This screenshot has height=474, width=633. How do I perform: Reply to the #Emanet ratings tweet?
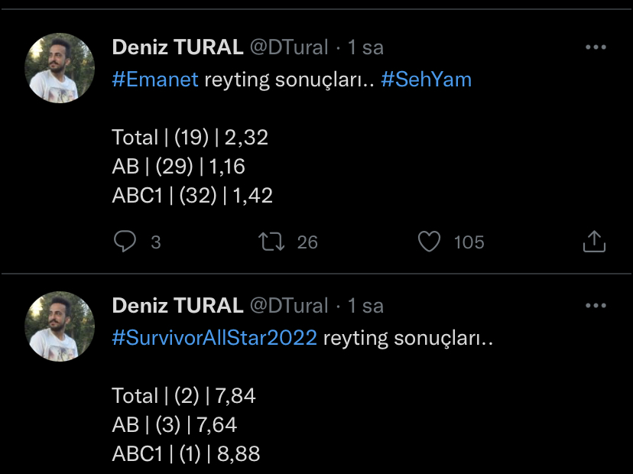[125, 242]
